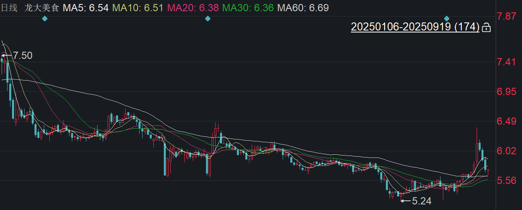Toggle the MA10: 6.51 indicator
Image resolution: width=522 pixels, height=210 pixels.
point(137,8)
